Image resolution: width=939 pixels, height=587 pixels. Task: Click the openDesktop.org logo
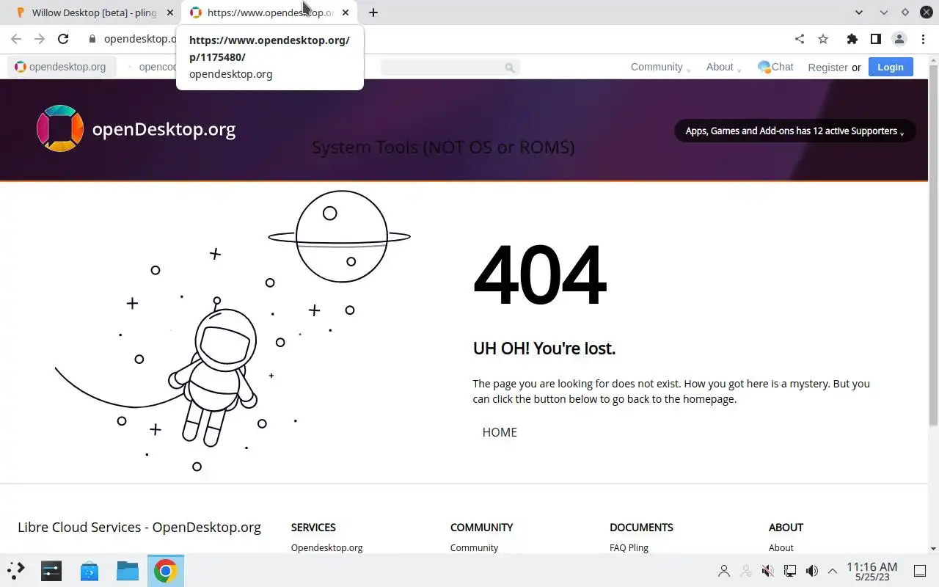136,129
